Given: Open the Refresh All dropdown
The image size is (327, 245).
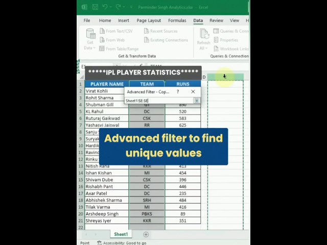Looking at the screenshot, I should point(203,39).
